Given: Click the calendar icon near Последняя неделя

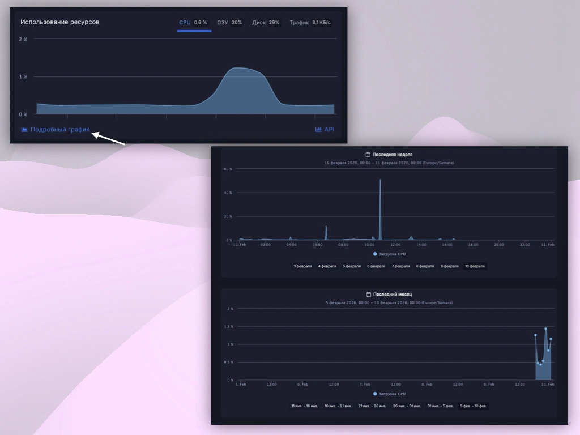Looking at the screenshot, I should pyautogui.click(x=369, y=153).
